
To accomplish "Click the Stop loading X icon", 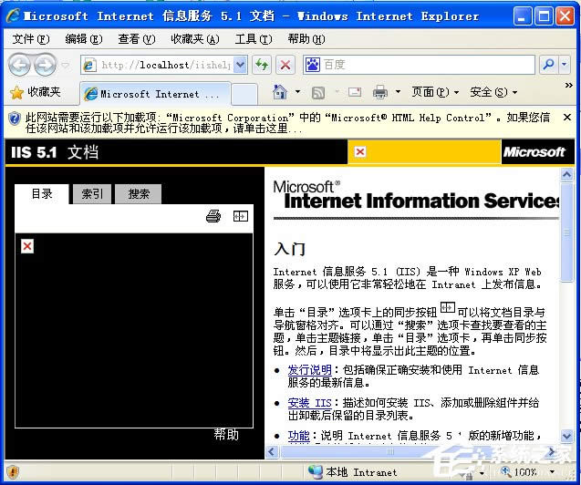I will click(285, 65).
